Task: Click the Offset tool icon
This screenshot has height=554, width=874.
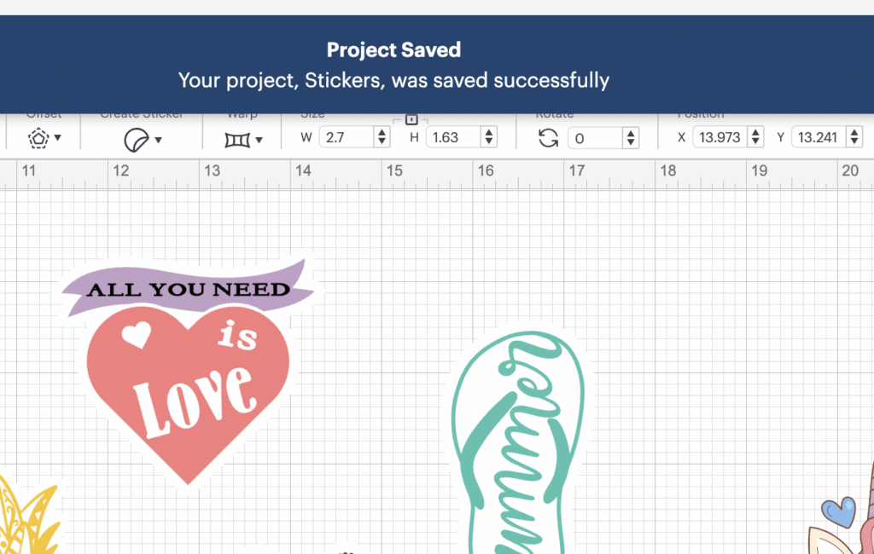Action: [x=38, y=138]
